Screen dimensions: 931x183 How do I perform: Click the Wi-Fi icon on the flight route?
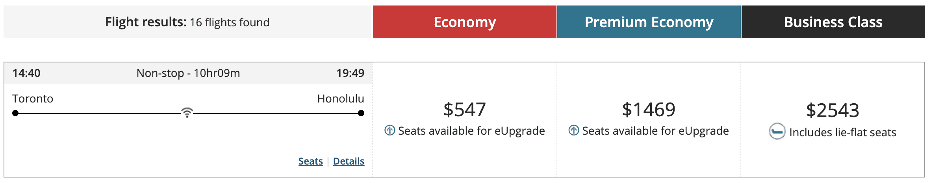[187, 113]
